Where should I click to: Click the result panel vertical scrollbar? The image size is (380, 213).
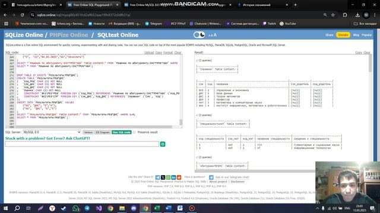(x=370, y=112)
